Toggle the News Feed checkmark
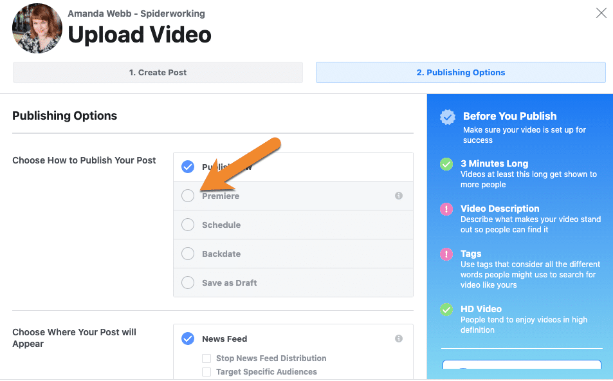This screenshot has height=381, width=613. click(x=188, y=339)
